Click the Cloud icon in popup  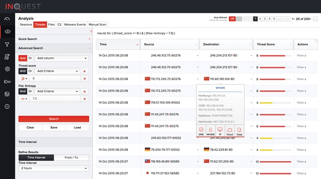(230, 131)
